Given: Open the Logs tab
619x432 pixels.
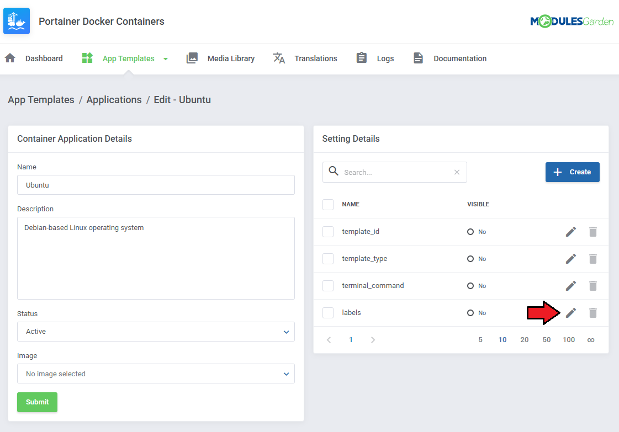Looking at the screenshot, I should tap(385, 58).
